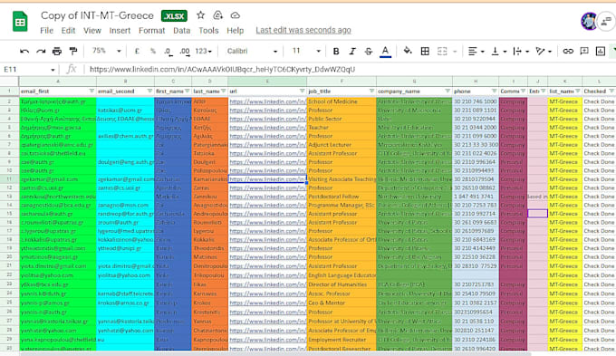Open the Calibri font dropdown

[x=252, y=51]
